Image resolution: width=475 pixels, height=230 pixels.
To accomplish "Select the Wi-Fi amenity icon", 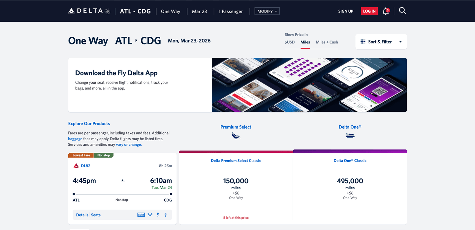I will (x=150, y=215).
